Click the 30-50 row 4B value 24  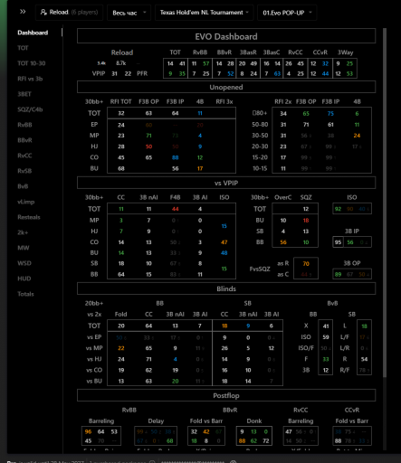pos(357,136)
